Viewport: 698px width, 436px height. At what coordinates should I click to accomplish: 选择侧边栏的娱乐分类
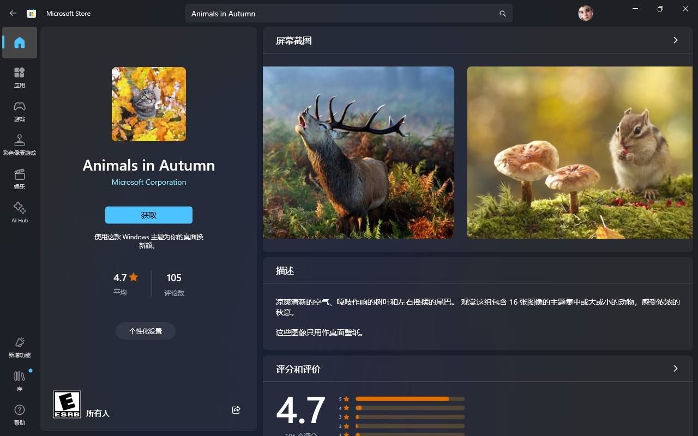tap(20, 179)
